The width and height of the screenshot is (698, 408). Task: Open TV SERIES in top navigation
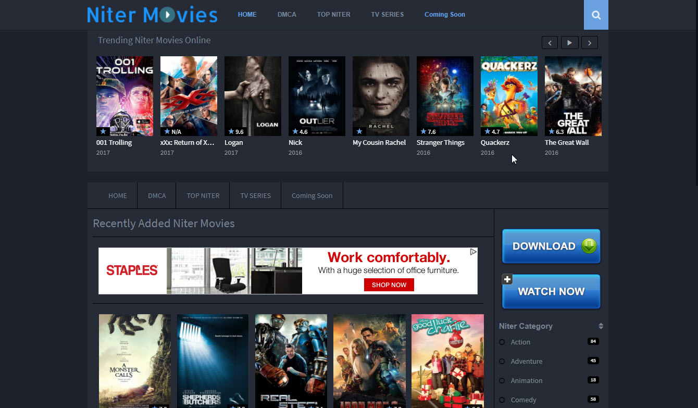[387, 15]
